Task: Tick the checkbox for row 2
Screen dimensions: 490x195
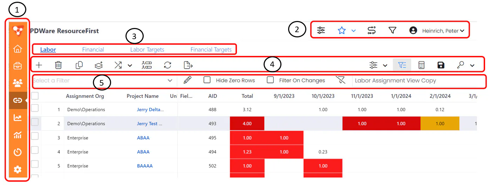Action: click(35, 122)
